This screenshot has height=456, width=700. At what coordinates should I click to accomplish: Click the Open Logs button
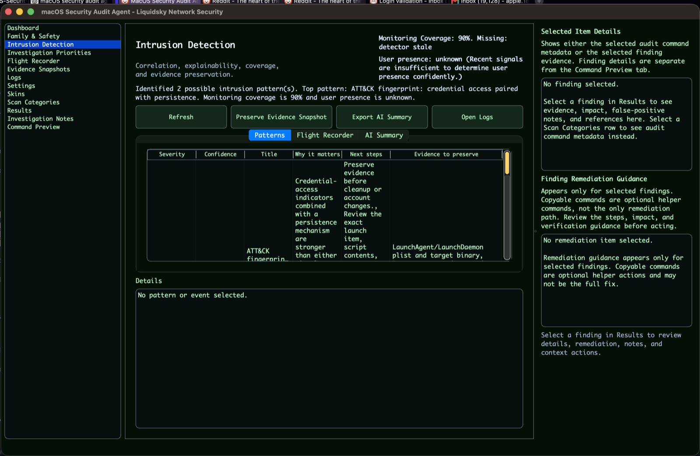pyautogui.click(x=477, y=117)
